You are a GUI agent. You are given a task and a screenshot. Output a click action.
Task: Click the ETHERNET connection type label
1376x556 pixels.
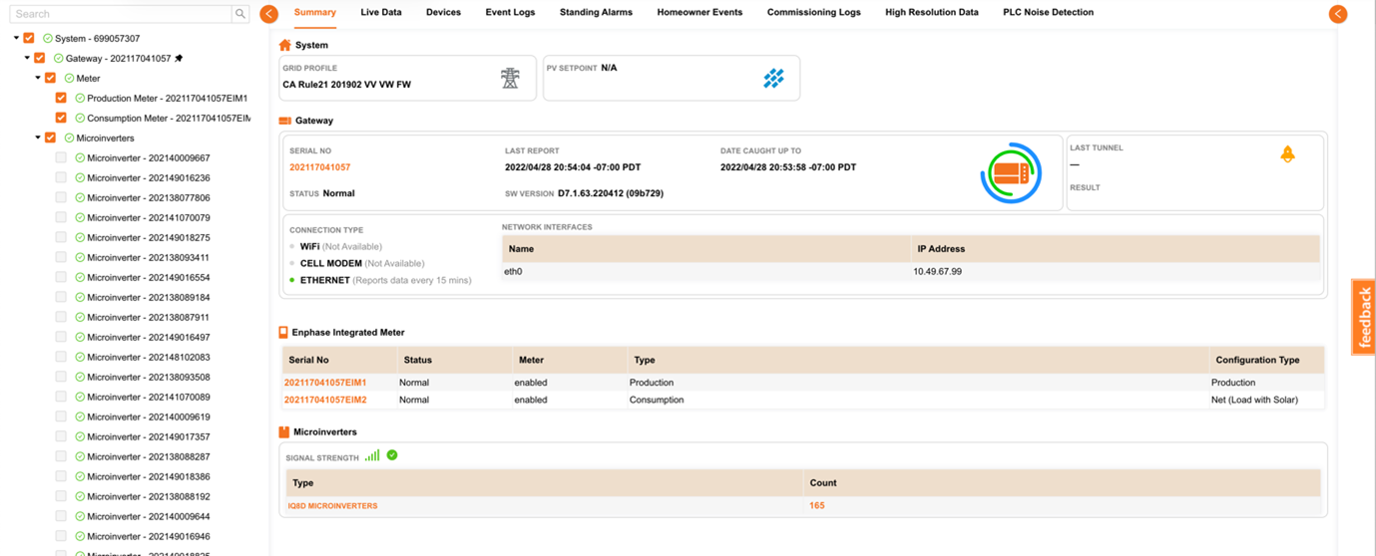point(325,281)
